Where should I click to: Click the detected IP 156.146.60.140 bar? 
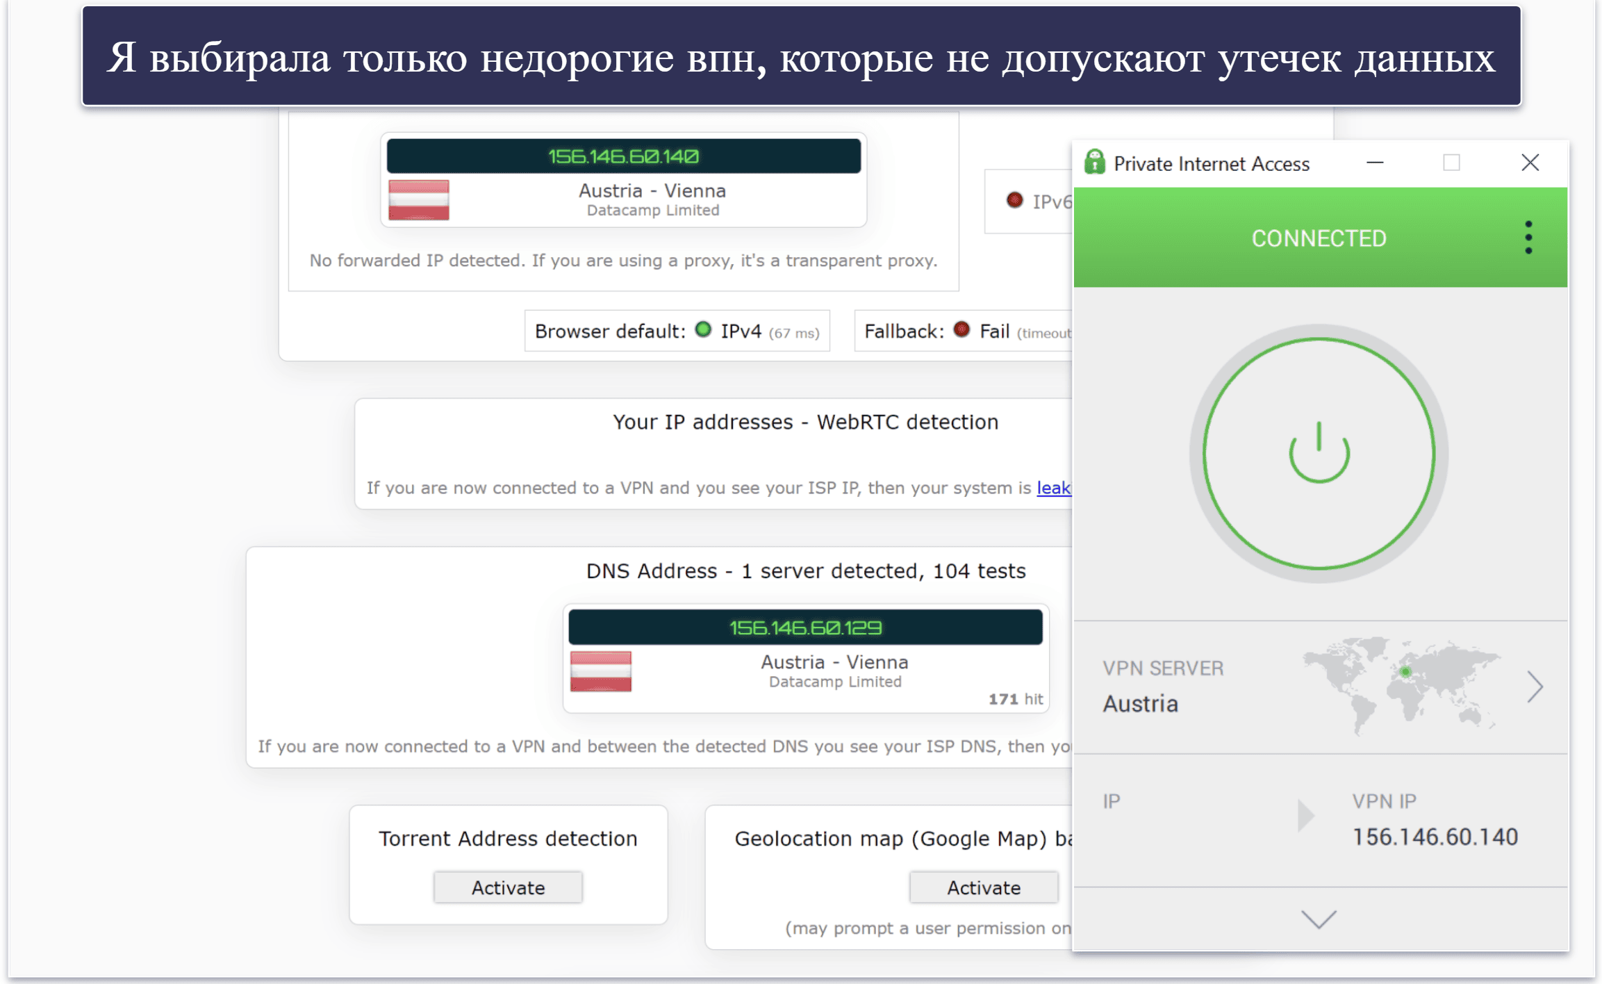pyautogui.click(x=623, y=156)
